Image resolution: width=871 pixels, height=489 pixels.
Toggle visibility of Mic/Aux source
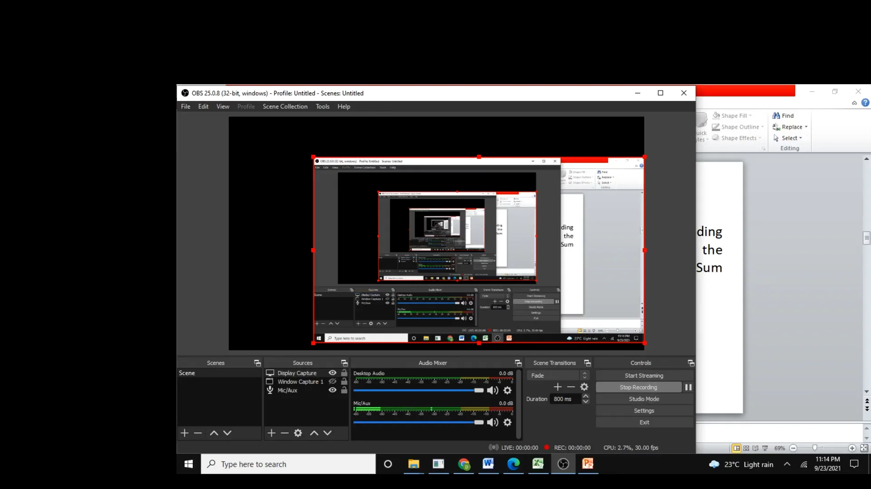click(x=333, y=390)
